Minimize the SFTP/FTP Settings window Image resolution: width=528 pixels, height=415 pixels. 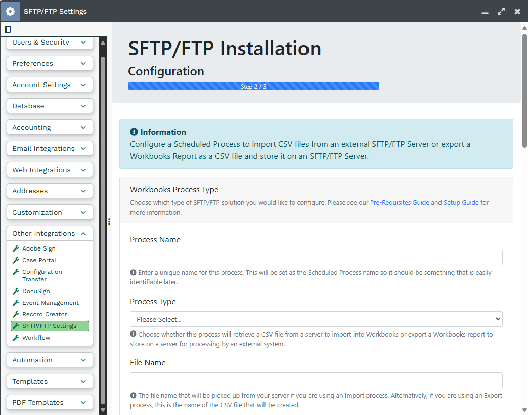point(485,13)
